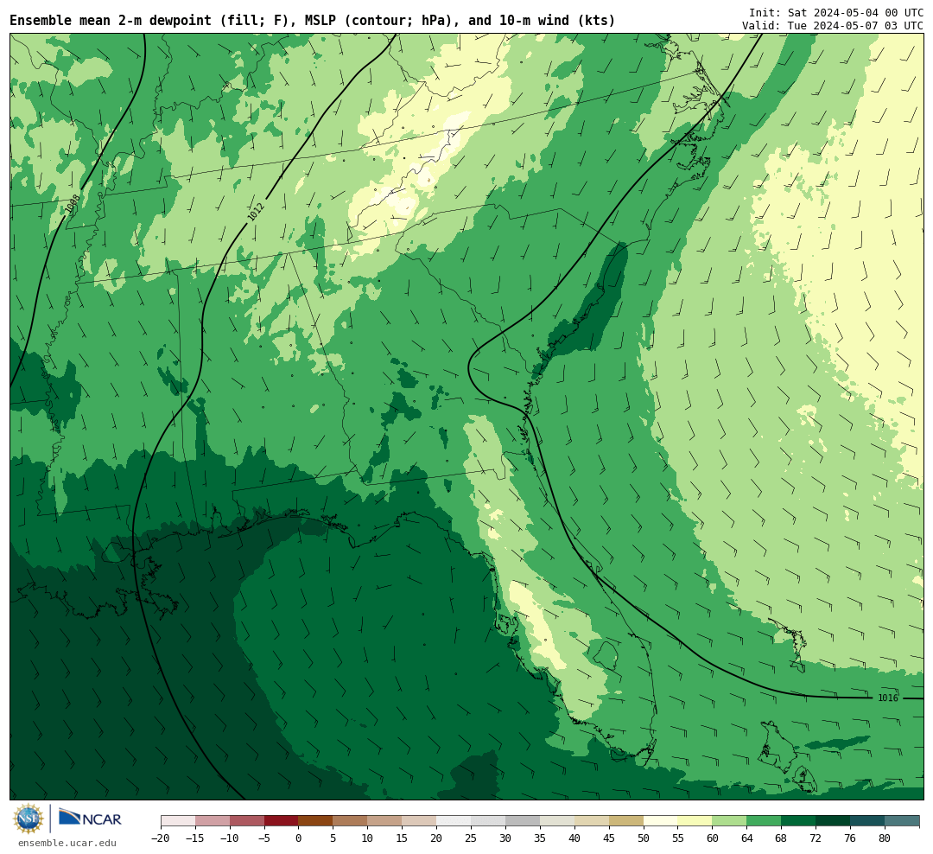The image size is (933, 854).
Task: Pick the colorbar swatch between 15 and 20
Action: coord(420,821)
